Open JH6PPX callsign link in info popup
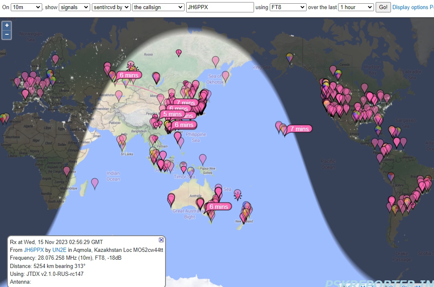Viewport: 434px width, 287px height. pyautogui.click(x=34, y=250)
